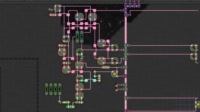Select upper memory toggle at right screen edge
The height and width of the screenshot is (112, 200).
(x=194, y=47)
